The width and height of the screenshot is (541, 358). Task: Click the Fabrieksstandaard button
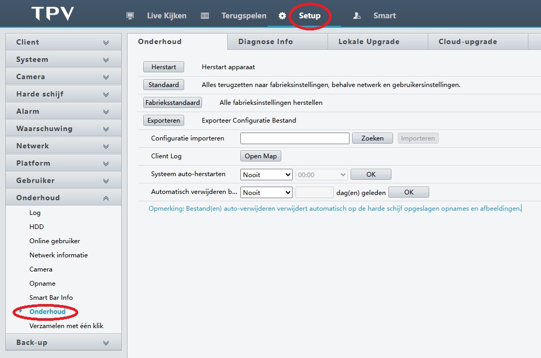pyautogui.click(x=173, y=103)
